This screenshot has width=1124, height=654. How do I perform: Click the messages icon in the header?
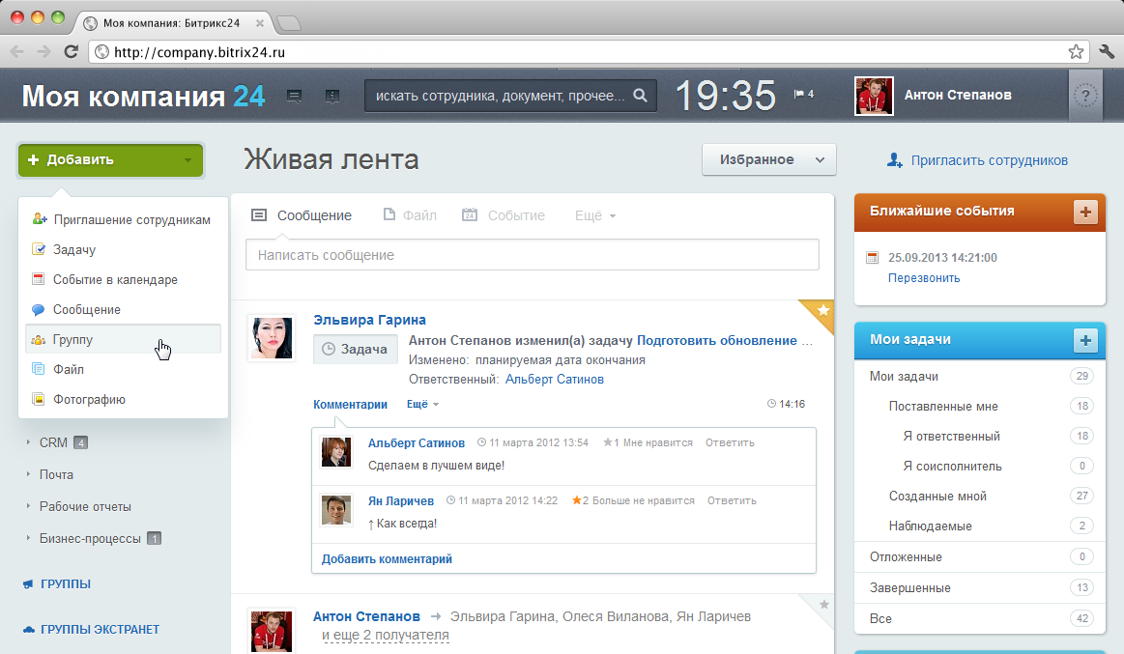(x=294, y=96)
